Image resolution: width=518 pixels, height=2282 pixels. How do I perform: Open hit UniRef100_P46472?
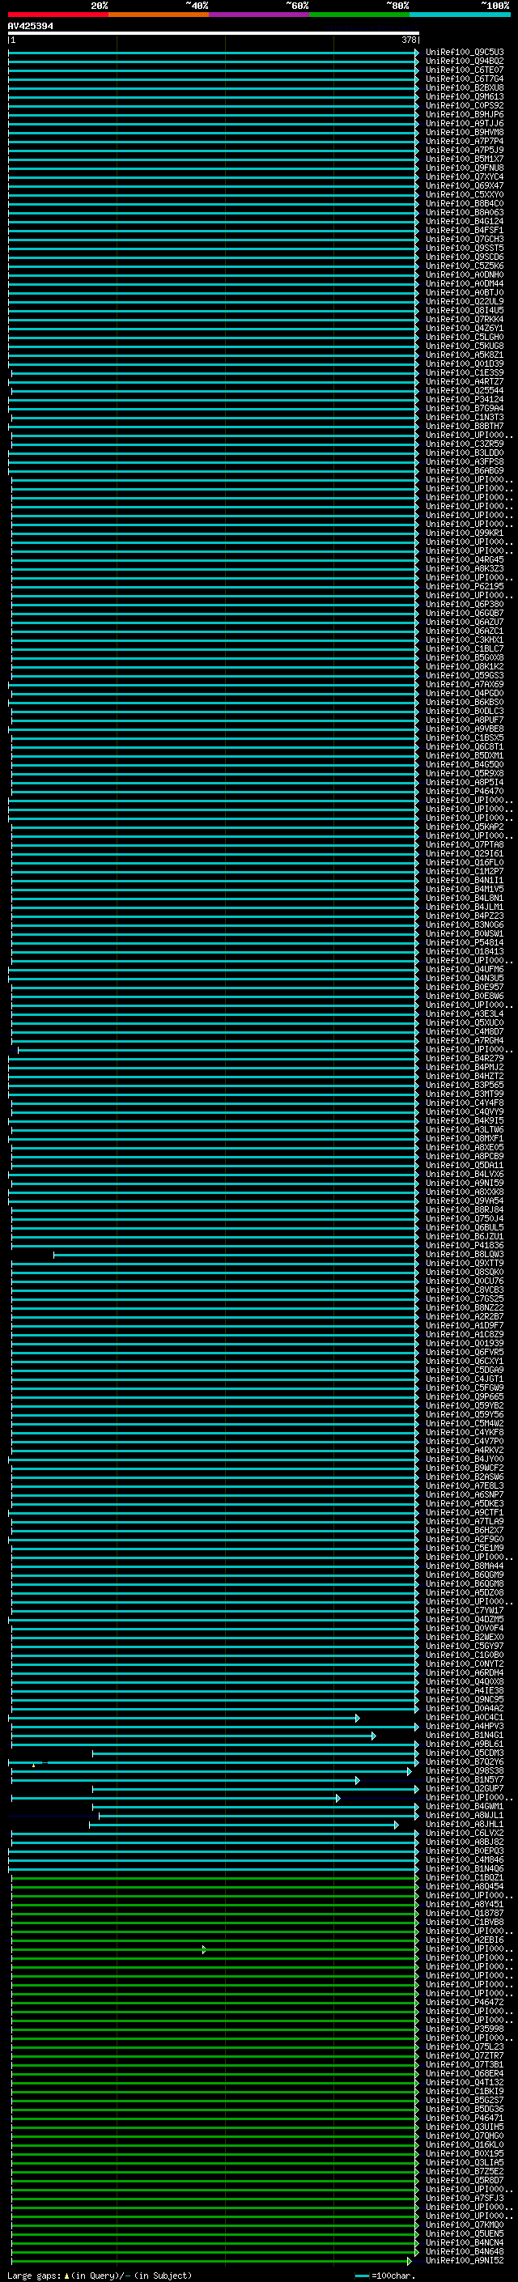[x=465, y=2002]
